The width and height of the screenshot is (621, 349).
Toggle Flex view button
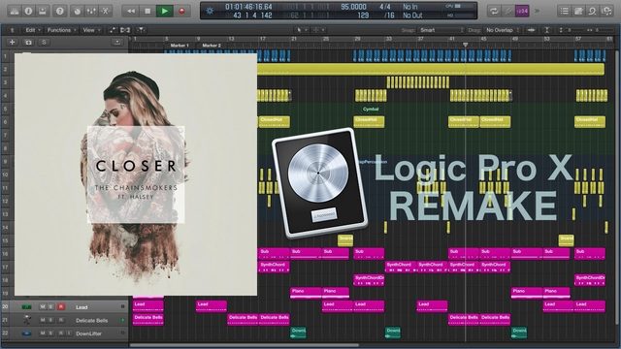pyautogui.click(x=125, y=30)
